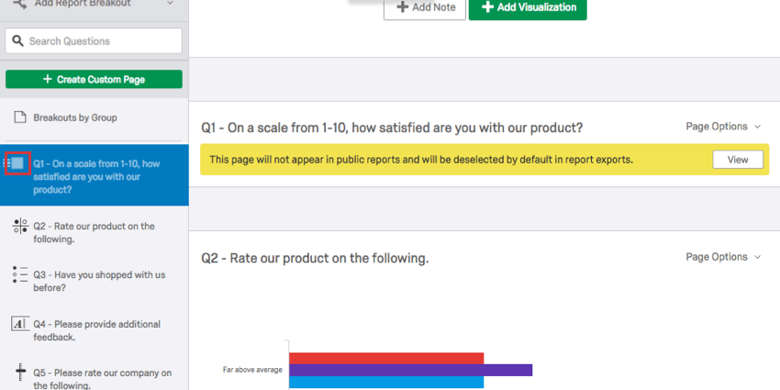Image resolution: width=780 pixels, height=390 pixels.
Task: Click the Q2 matrix question icon
Action: (x=20, y=227)
